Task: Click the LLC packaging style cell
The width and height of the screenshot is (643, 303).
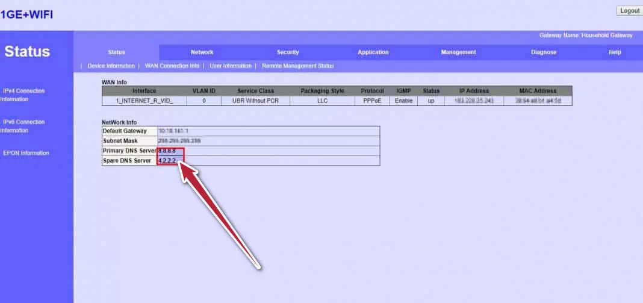Action: pos(322,101)
